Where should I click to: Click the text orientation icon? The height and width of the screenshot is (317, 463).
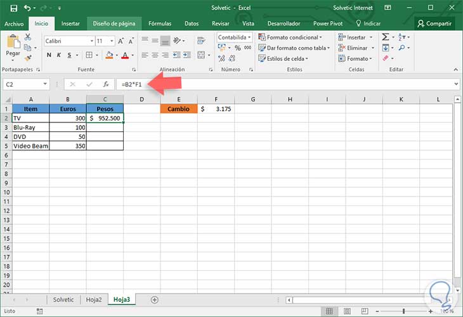[x=177, y=41]
